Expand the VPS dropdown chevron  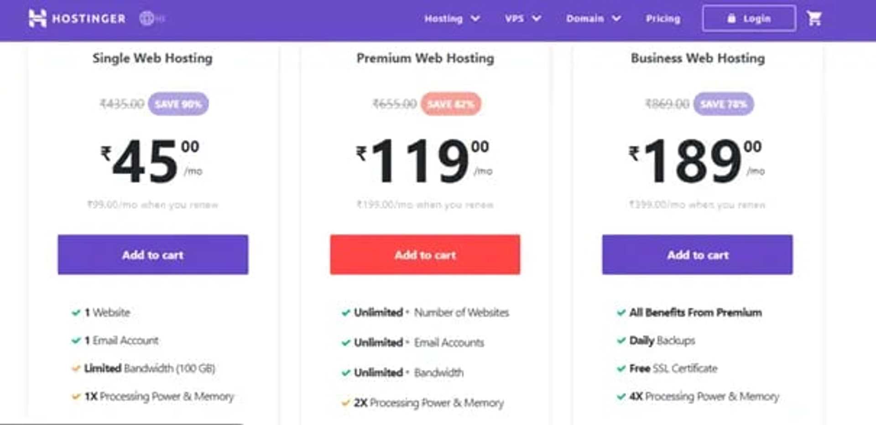[537, 18]
